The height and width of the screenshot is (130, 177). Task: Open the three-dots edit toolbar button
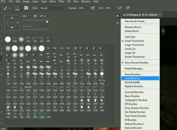3,129
